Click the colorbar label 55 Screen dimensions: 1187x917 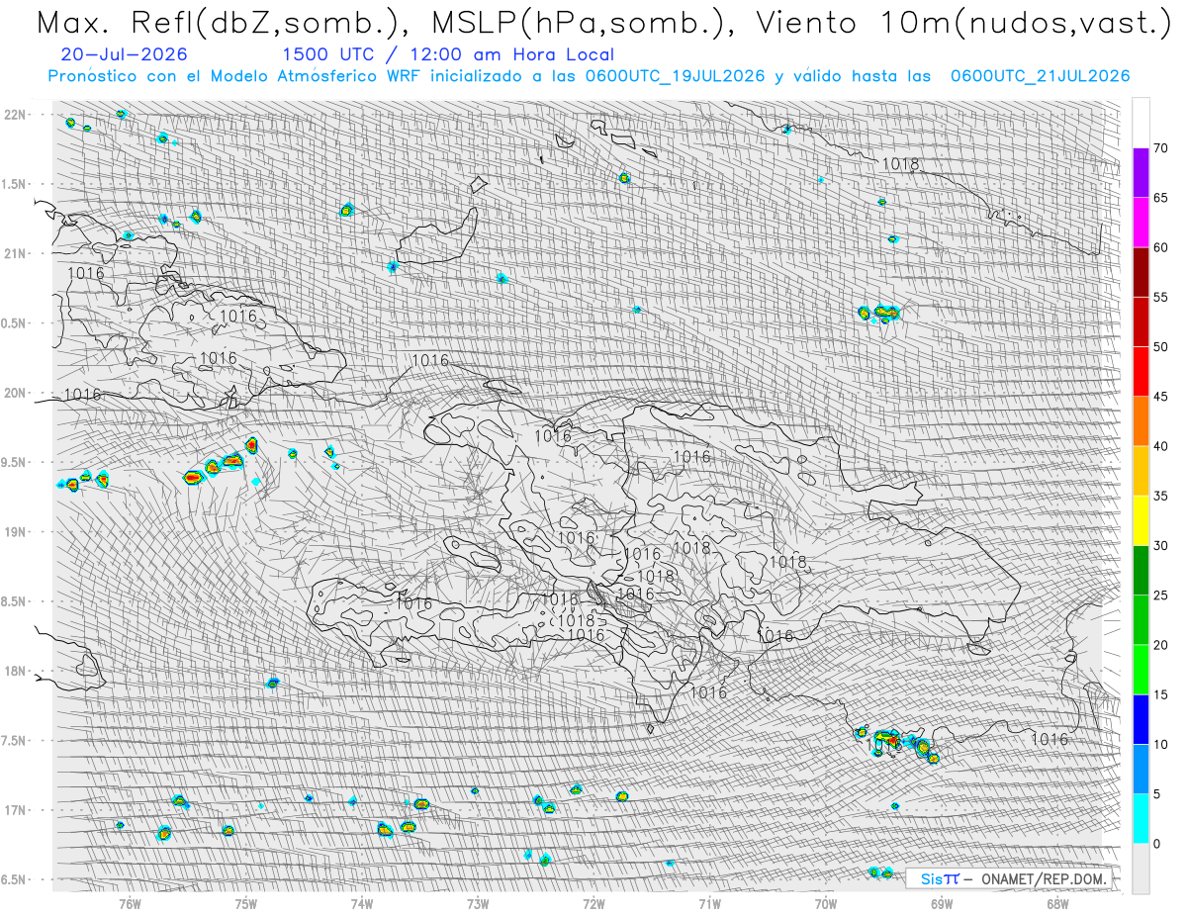pos(1160,298)
